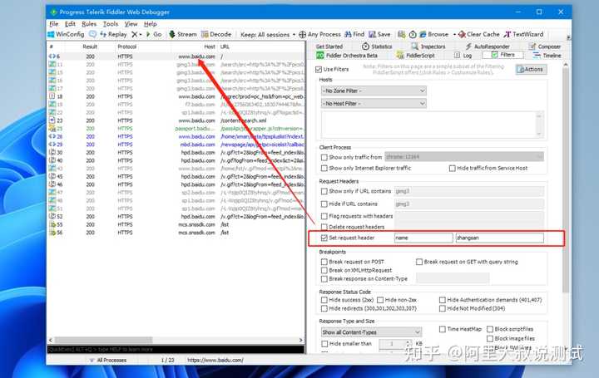This screenshot has height=378, width=599.
Task: Open Find sessions from toolbar
Action: [354, 34]
